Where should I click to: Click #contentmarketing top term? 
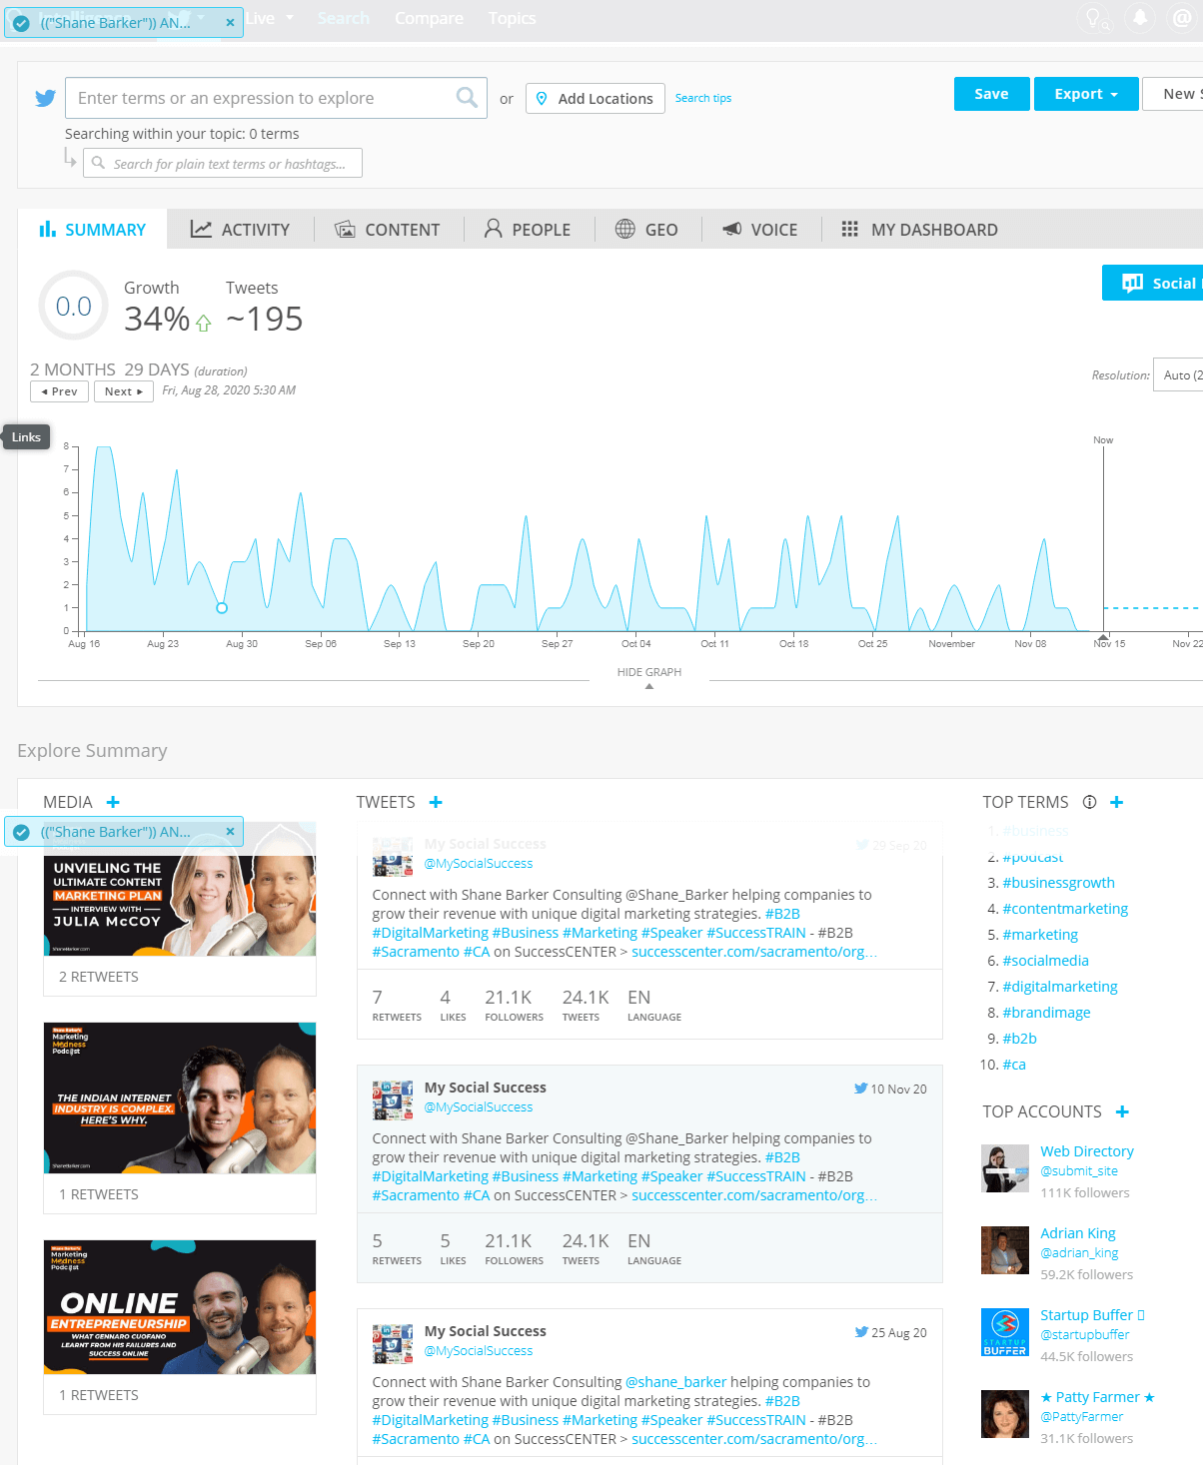pyautogui.click(x=1065, y=909)
